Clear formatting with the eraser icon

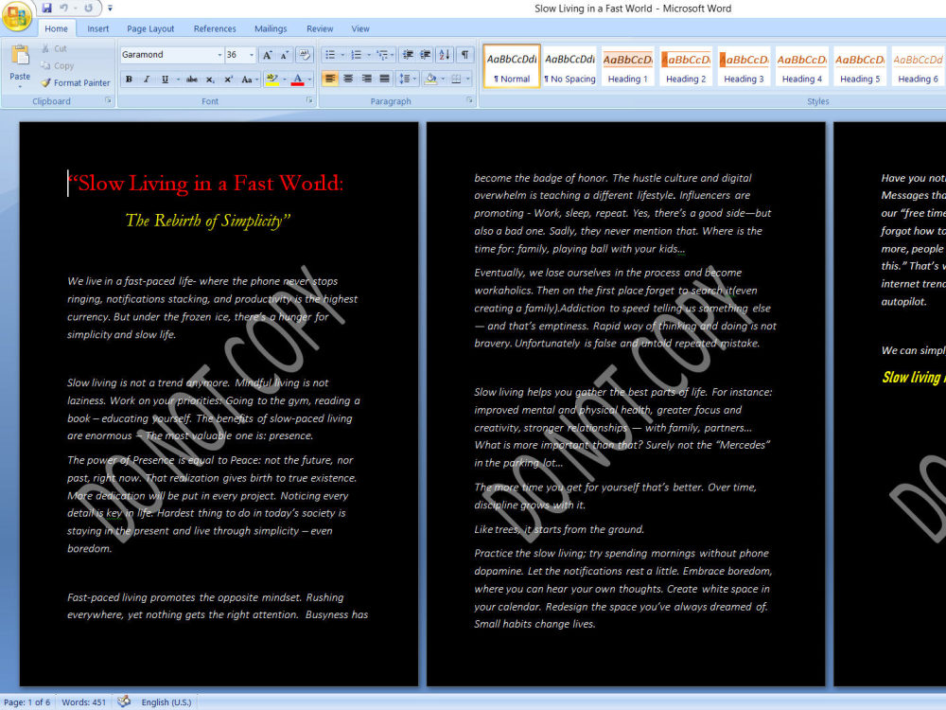(x=305, y=55)
